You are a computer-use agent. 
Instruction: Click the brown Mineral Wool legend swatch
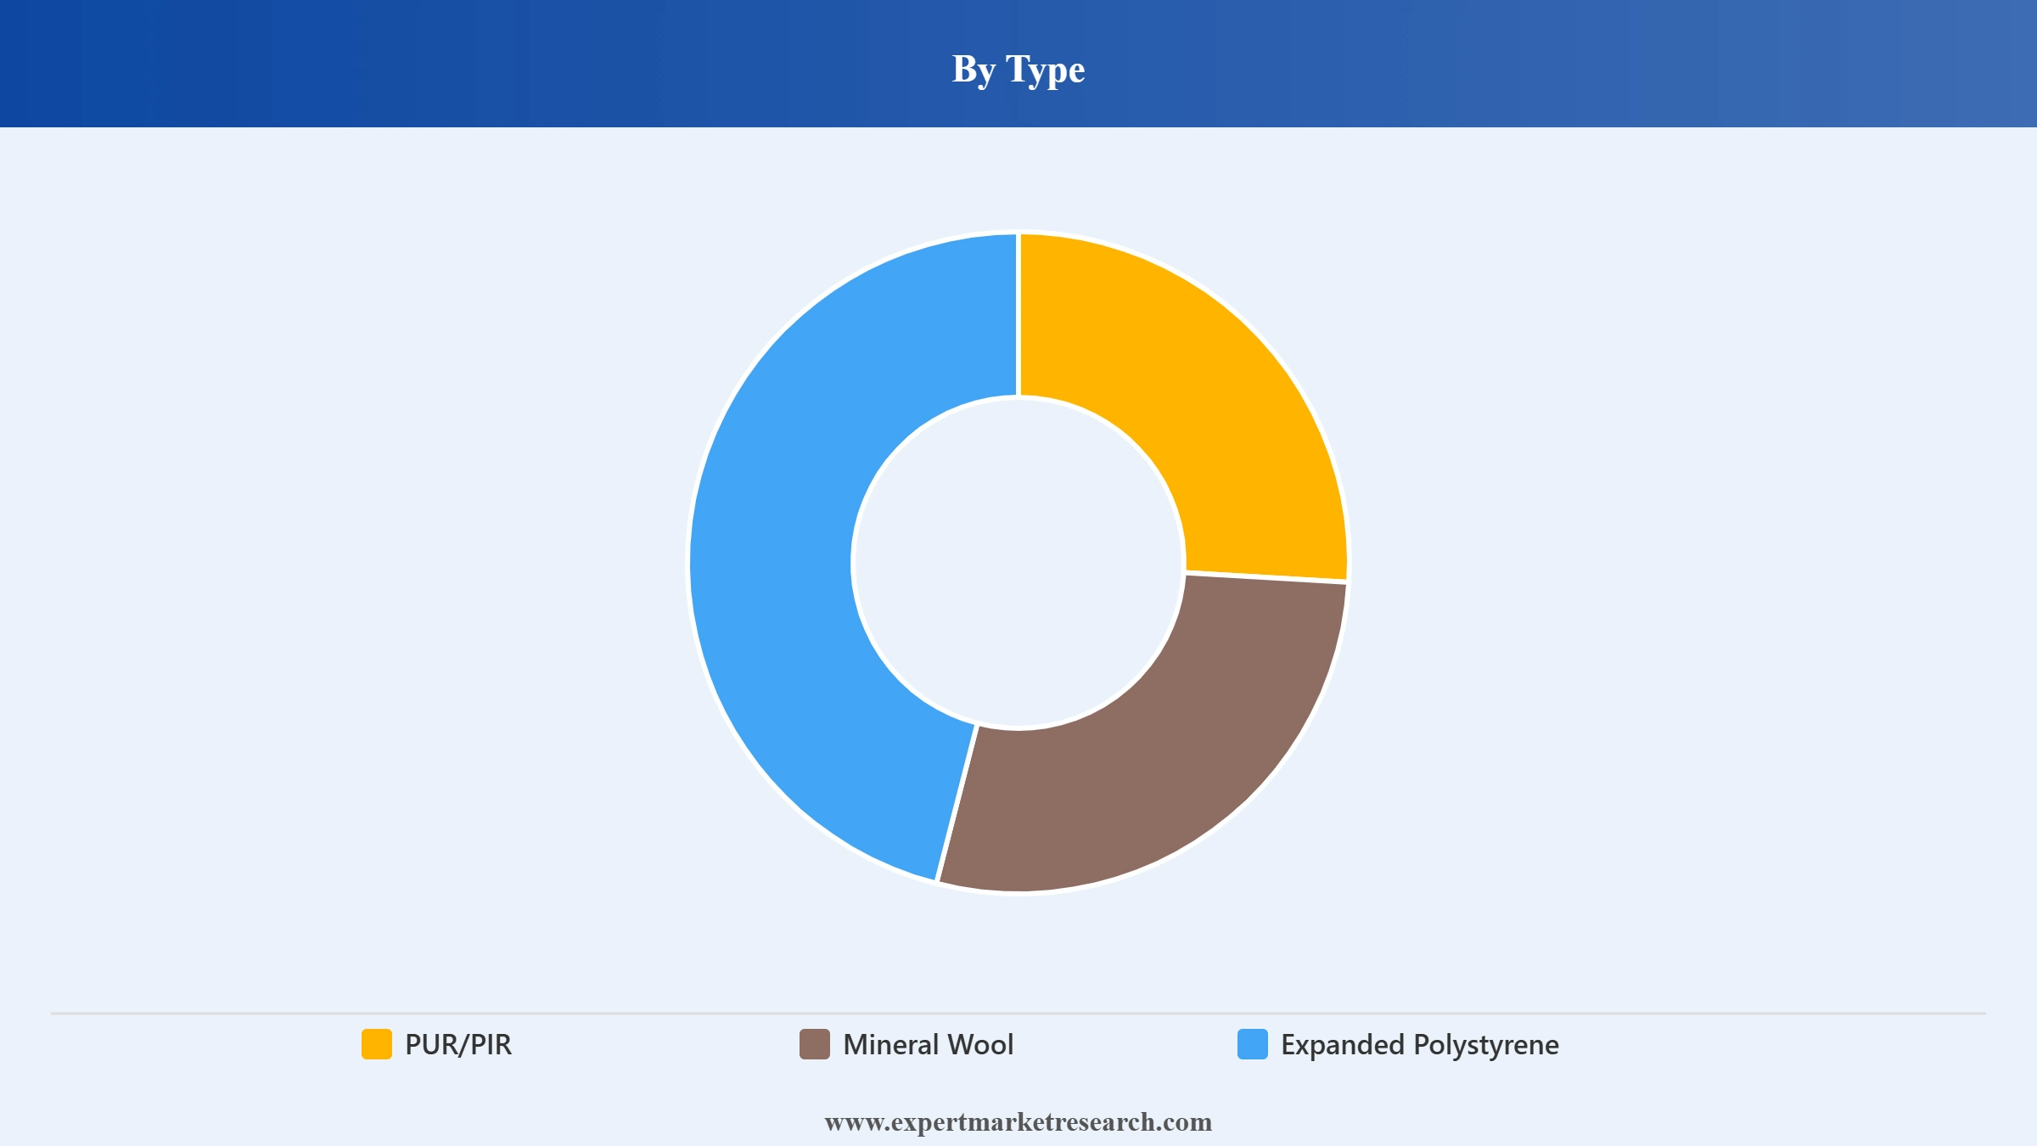[x=815, y=1044]
